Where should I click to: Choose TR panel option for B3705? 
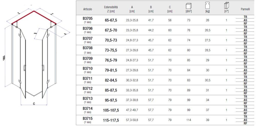pos(245,17)
